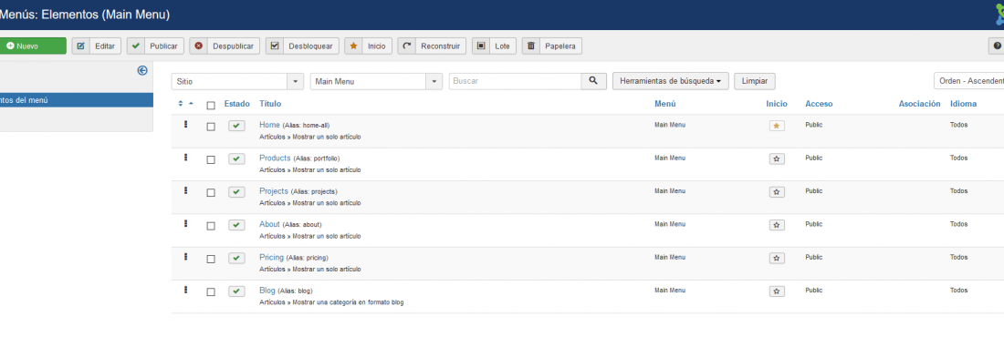Open the Pricing menu item link
The height and width of the screenshot is (337, 1004).
tap(271, 257)
